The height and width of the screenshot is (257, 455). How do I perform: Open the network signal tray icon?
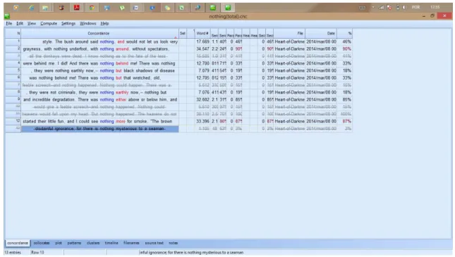click(x=381, y=8)
